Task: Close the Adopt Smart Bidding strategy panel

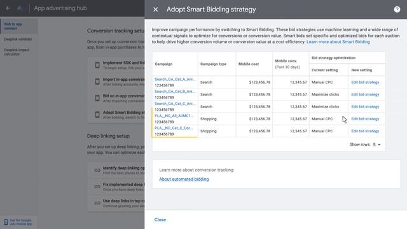Action: [x=155, y=10]
